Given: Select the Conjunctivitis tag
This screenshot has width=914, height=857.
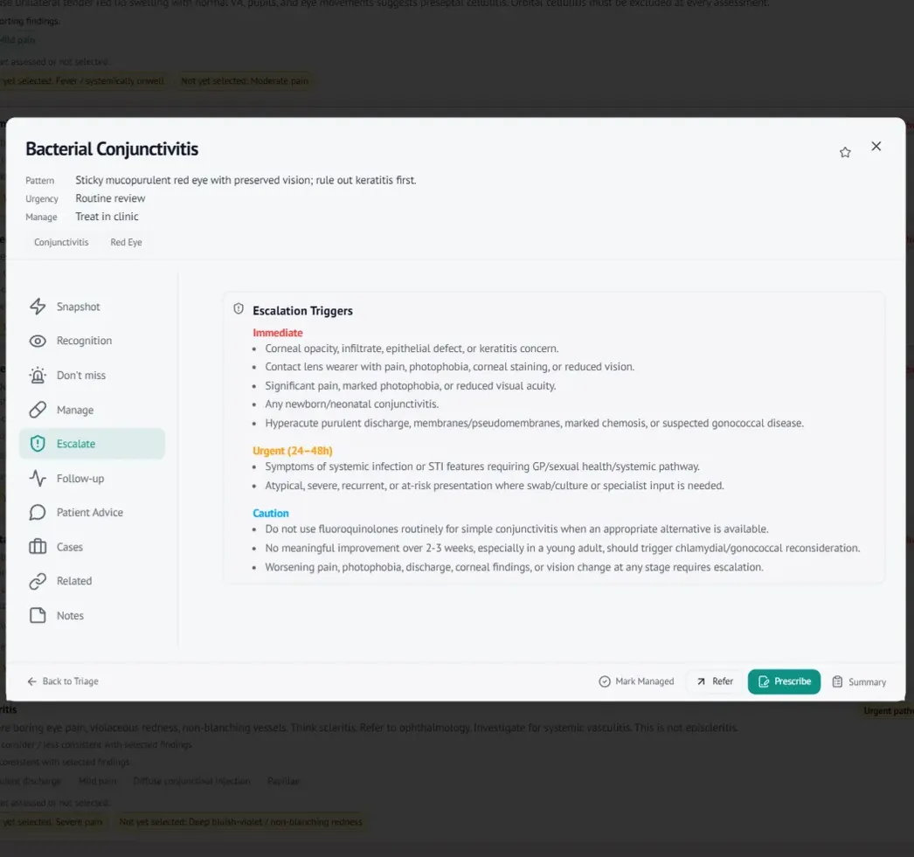Looking at the screenshot, I should (61, 242).
